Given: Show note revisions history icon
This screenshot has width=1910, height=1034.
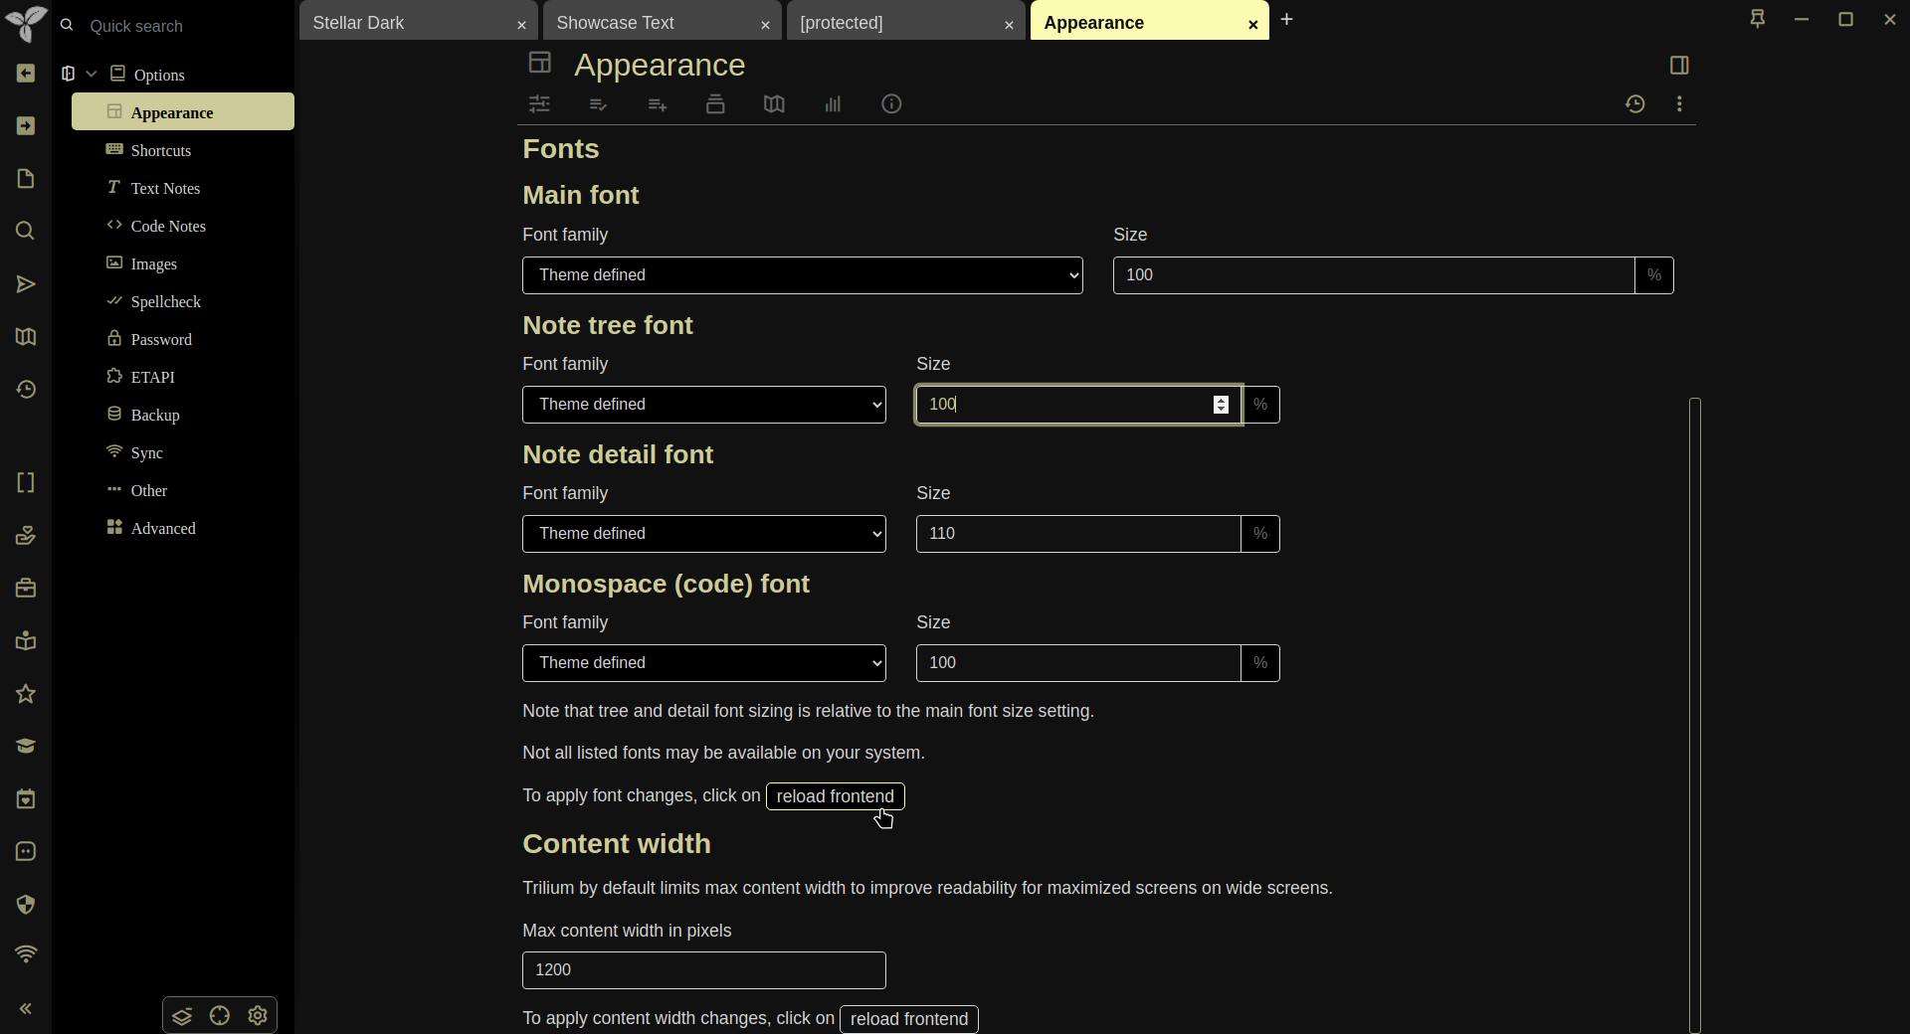Looking at the screenshot, I should coord(1634,104).
